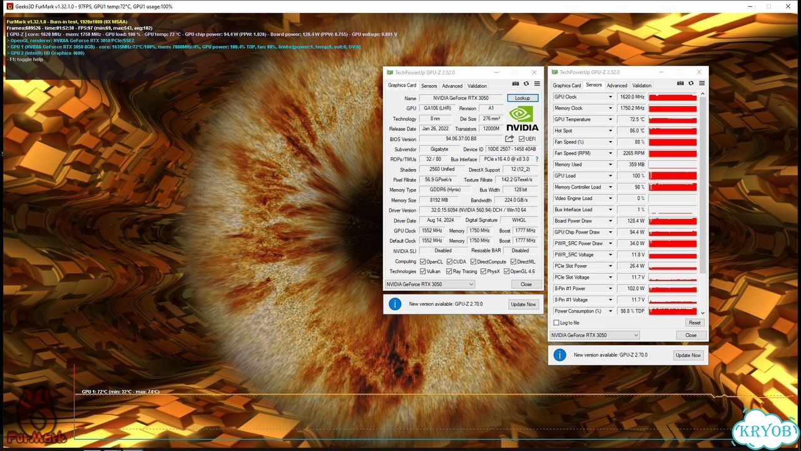This screenshot has height=451, width=801.
Task: Click the 'GPU 2 (Intel(R) HD Graphics 4600)' overlay line
Action: tap(45, 53)
